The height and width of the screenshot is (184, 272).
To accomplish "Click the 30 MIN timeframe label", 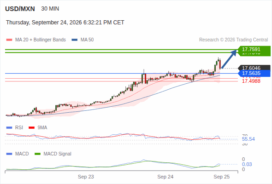I will [x=50, y=9].
